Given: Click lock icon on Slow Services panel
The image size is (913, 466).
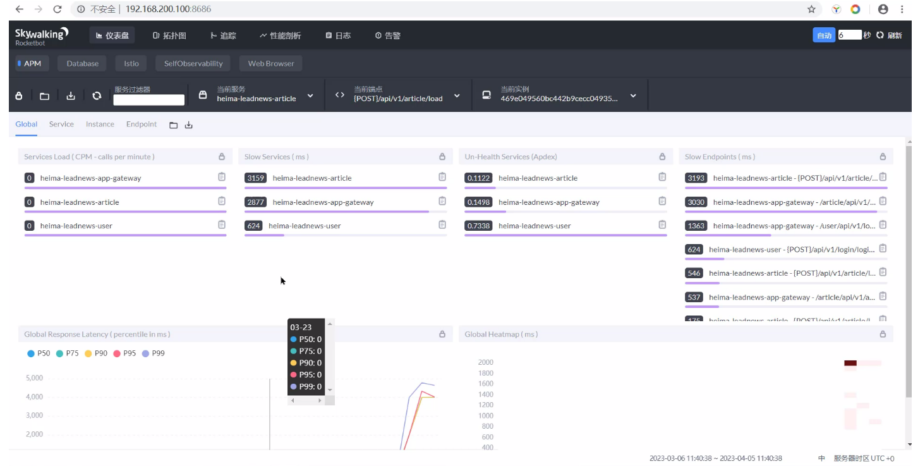Looking at the screenshot, I should pos(442,157).
